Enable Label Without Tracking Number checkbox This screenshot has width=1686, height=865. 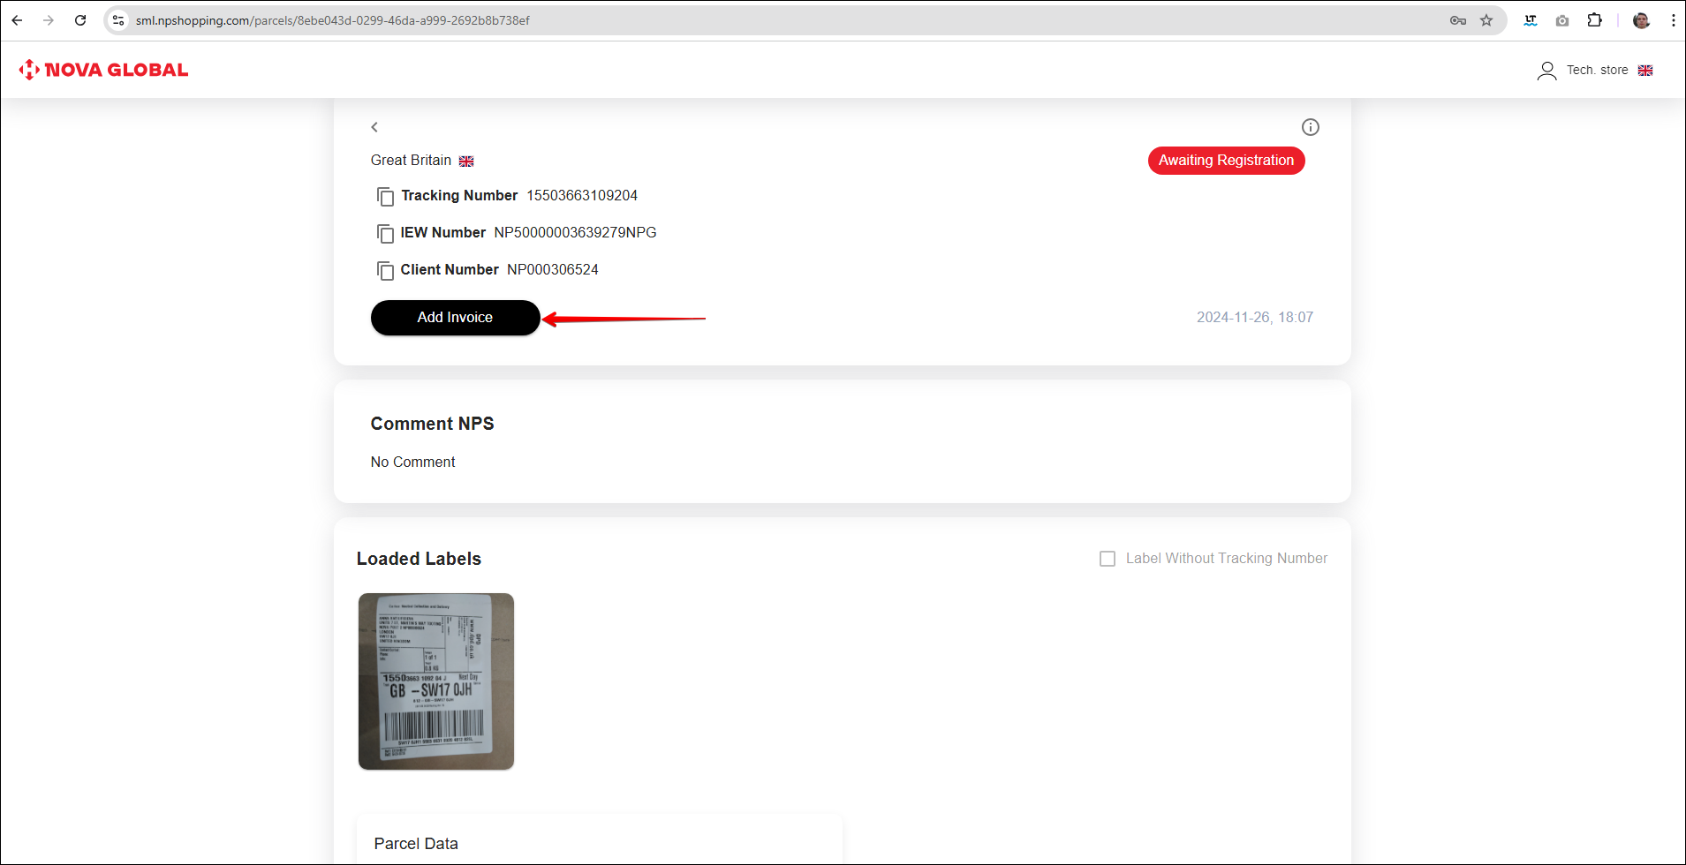[1108, 559]
